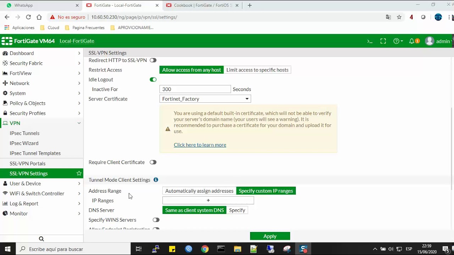
Task: Click the Inactive For seconds field
Action: tap(195, 89)
